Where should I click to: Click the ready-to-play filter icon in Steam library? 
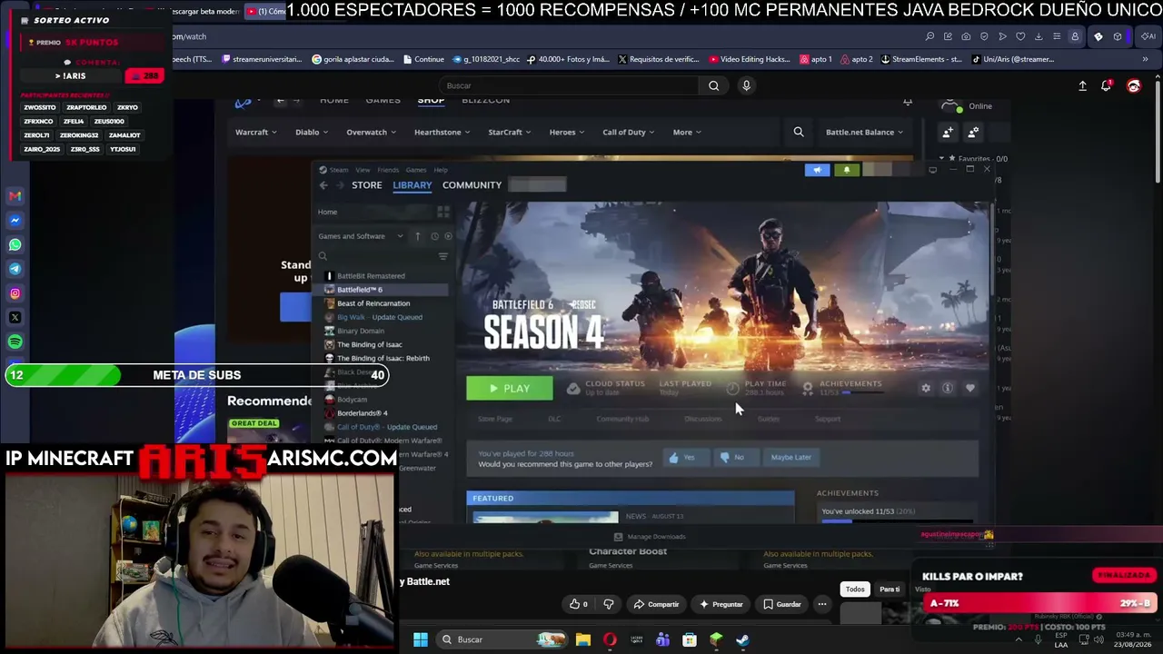448,236
